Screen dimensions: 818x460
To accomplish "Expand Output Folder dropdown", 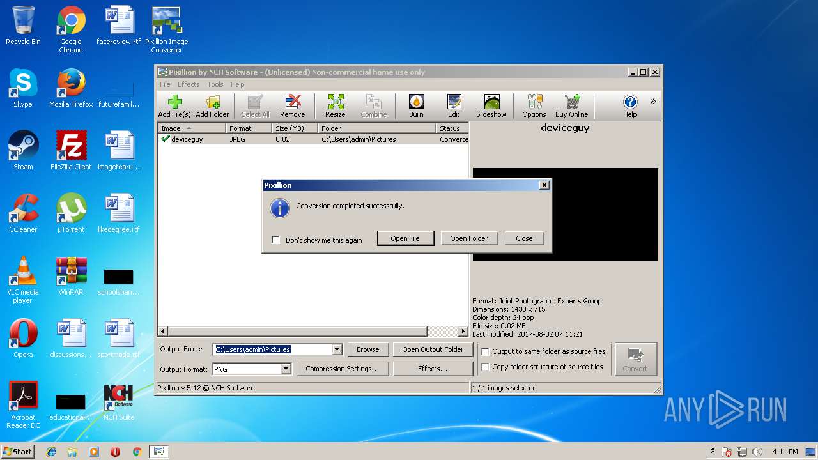I will [337, 349].
